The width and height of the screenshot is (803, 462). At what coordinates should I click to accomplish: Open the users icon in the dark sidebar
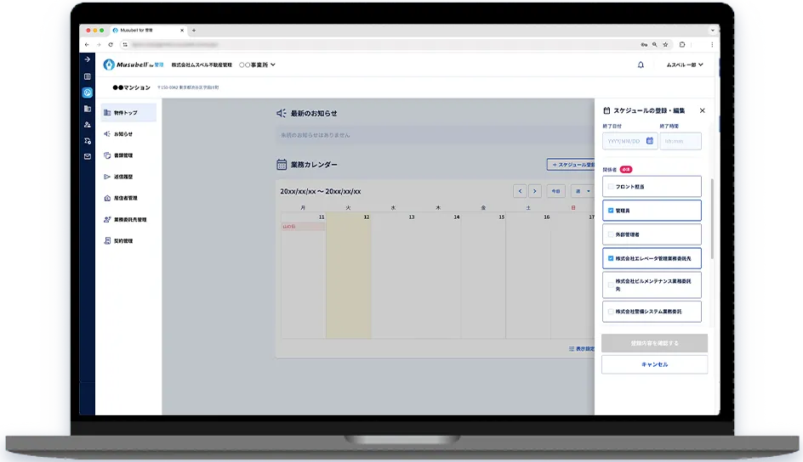[88, 125]
